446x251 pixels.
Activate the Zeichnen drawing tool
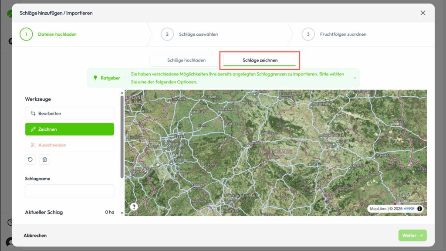[x=70, y=129]
